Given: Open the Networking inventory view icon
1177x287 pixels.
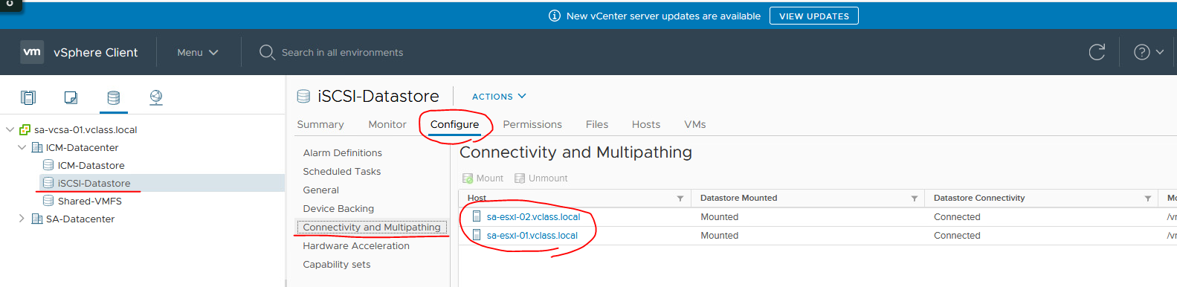Looking at the screenshot, I should tap(156, 97).
